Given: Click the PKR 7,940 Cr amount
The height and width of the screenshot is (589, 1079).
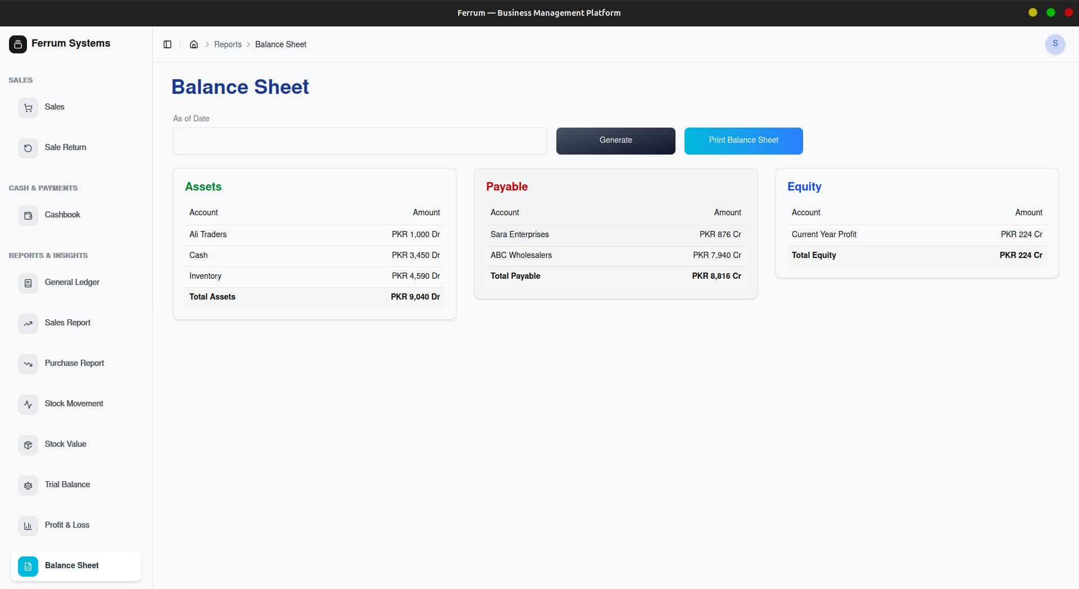Looking at the screenshot, I should pos(717,256).
